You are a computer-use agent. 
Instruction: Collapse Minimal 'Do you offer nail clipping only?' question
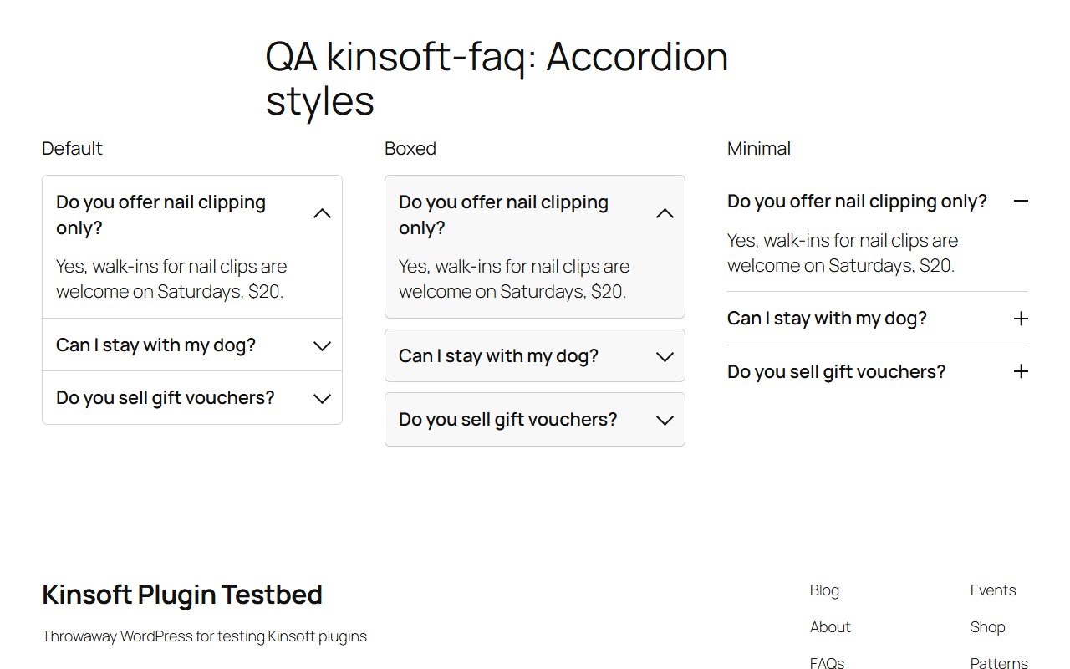tap(878, 202)
